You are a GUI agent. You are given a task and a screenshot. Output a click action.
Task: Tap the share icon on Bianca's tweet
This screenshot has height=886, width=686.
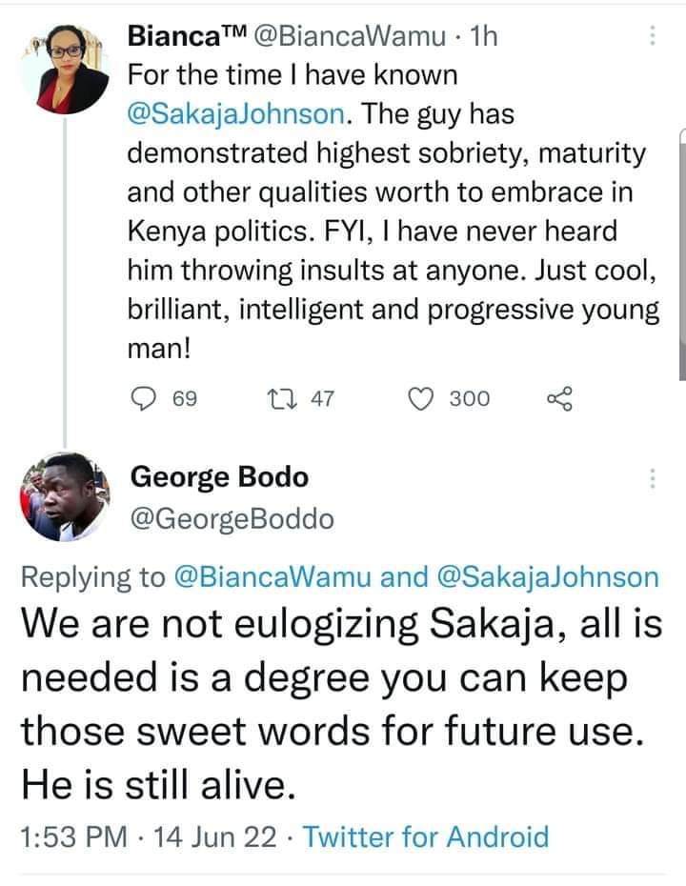point(559,399)
